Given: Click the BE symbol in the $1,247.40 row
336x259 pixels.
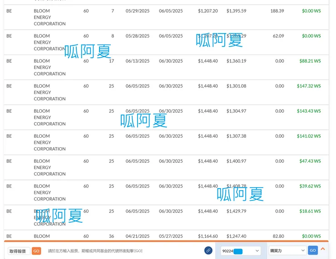Looking at the screenshot, I should point(9,236).
